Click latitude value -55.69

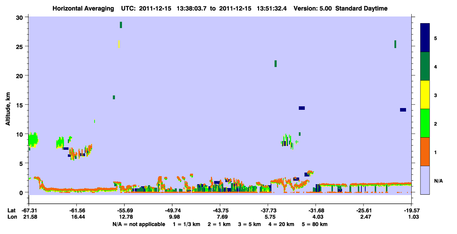(x=124, y=210)
